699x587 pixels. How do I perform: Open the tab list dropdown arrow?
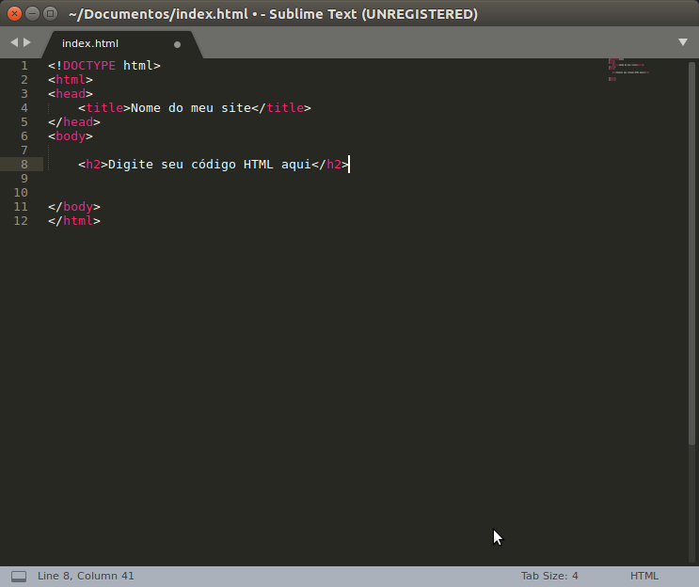683,42
